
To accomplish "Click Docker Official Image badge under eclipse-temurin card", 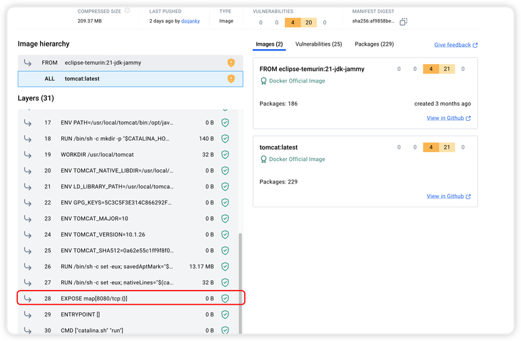I will coord(293,80).
